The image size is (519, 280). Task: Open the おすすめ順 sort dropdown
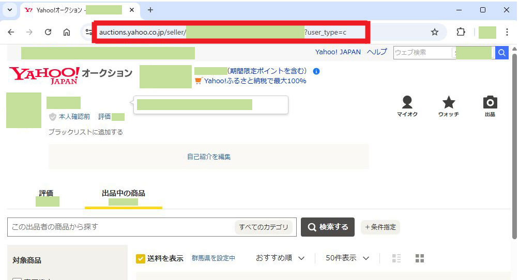[x=280, y=258]
